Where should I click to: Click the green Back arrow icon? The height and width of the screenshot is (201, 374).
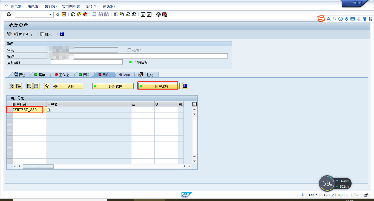[73, 14]
